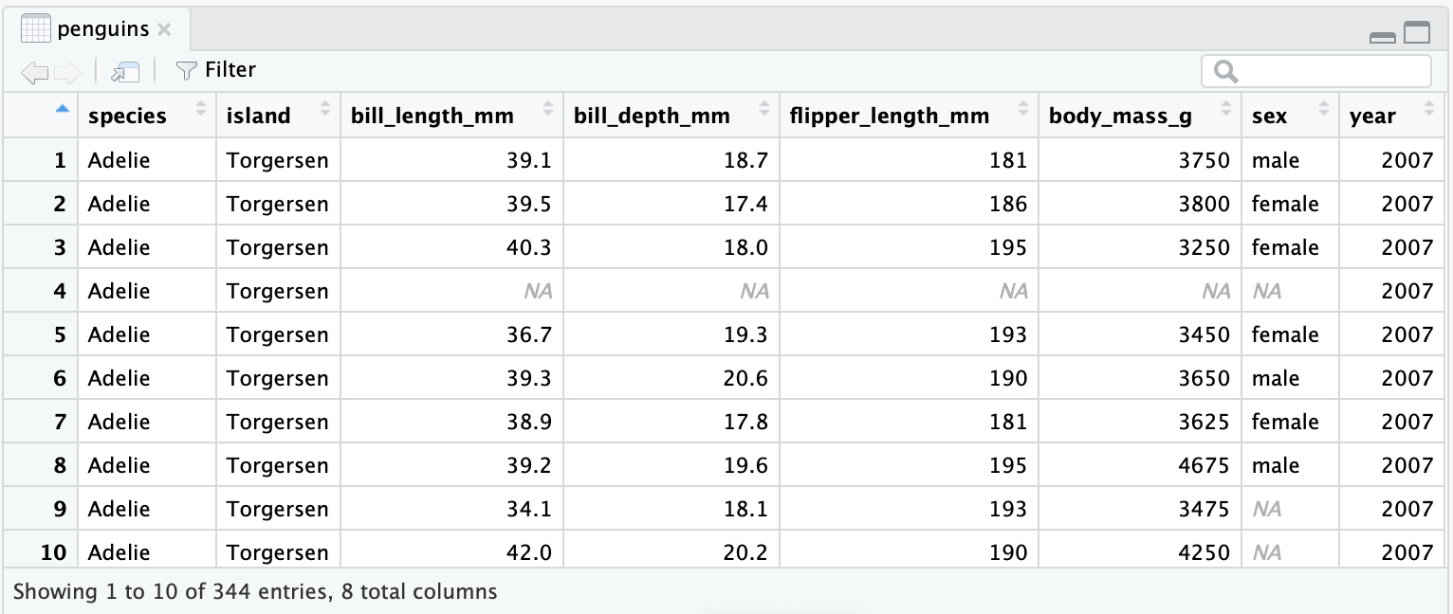Sort by the species column arrows
Screen dimensions: 1453x614
201,109
